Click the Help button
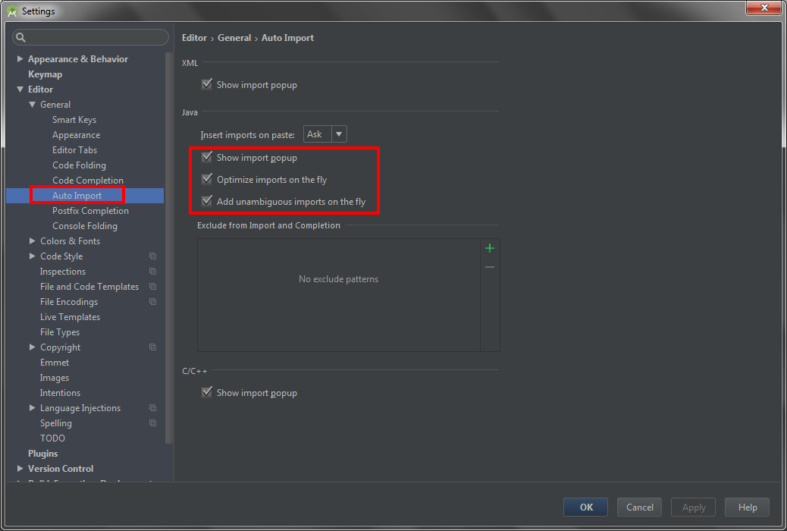The height and width of the screenshot is (531, 787). click(x=748, y=507)
